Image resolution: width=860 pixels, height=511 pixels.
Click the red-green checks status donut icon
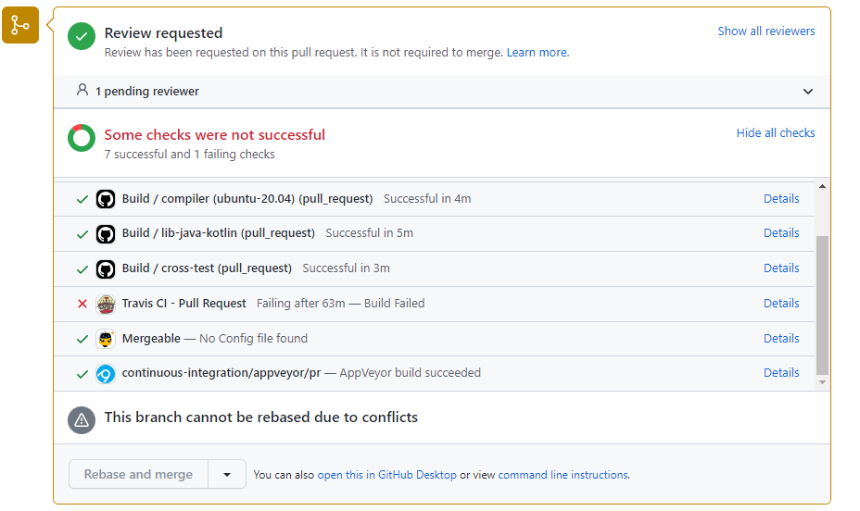tap(82, 138)
